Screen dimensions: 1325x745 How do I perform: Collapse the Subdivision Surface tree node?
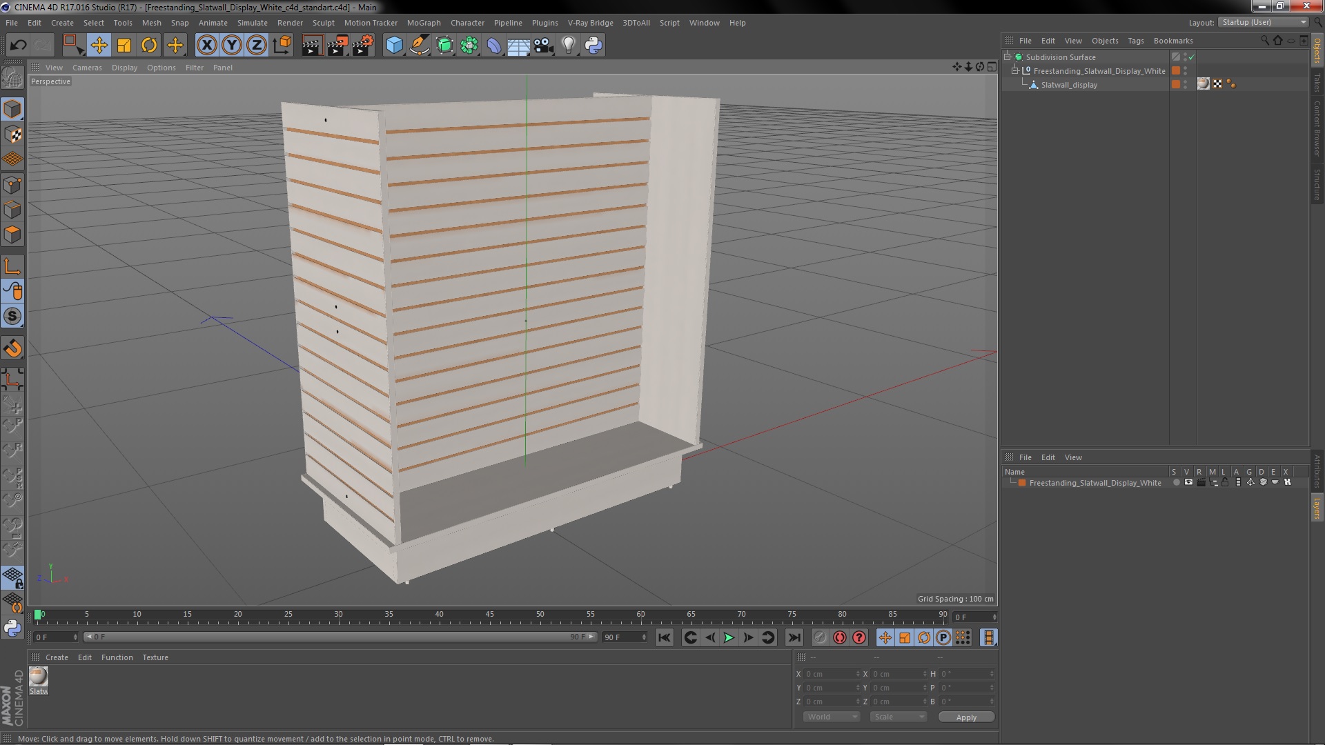click(x=1008, y=57)
